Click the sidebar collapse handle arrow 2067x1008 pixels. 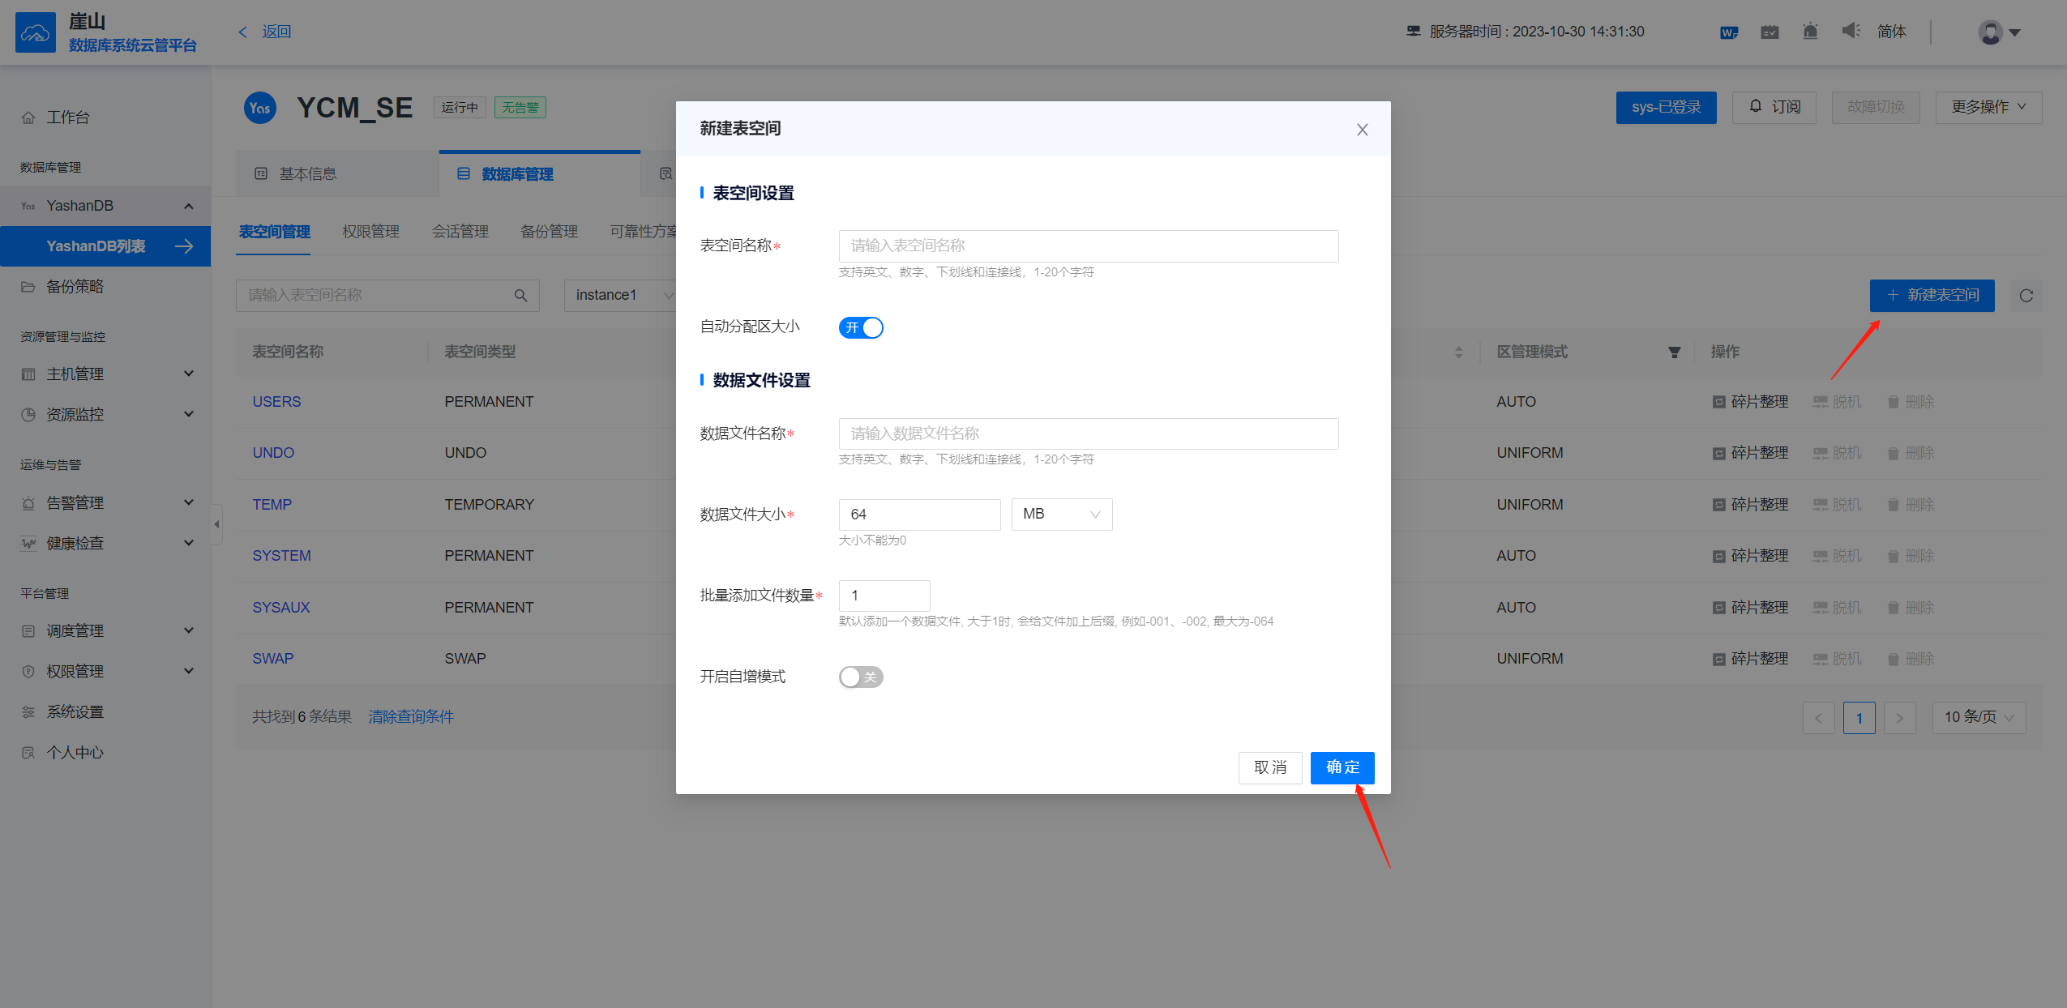click(216, 524)
